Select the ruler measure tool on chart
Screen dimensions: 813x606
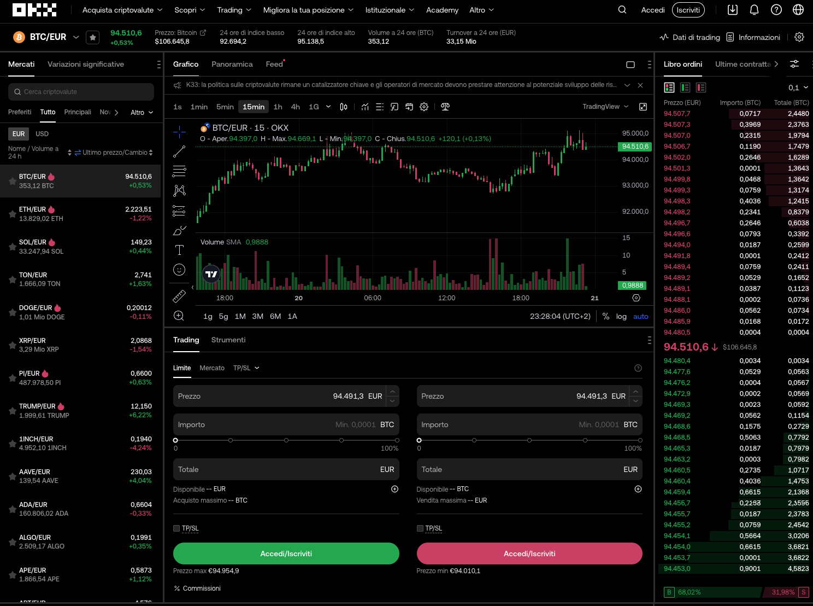(179, 296)
